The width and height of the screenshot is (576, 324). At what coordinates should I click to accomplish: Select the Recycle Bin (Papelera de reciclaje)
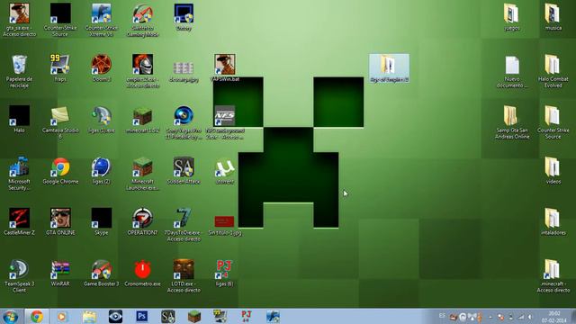click(20, 71)
